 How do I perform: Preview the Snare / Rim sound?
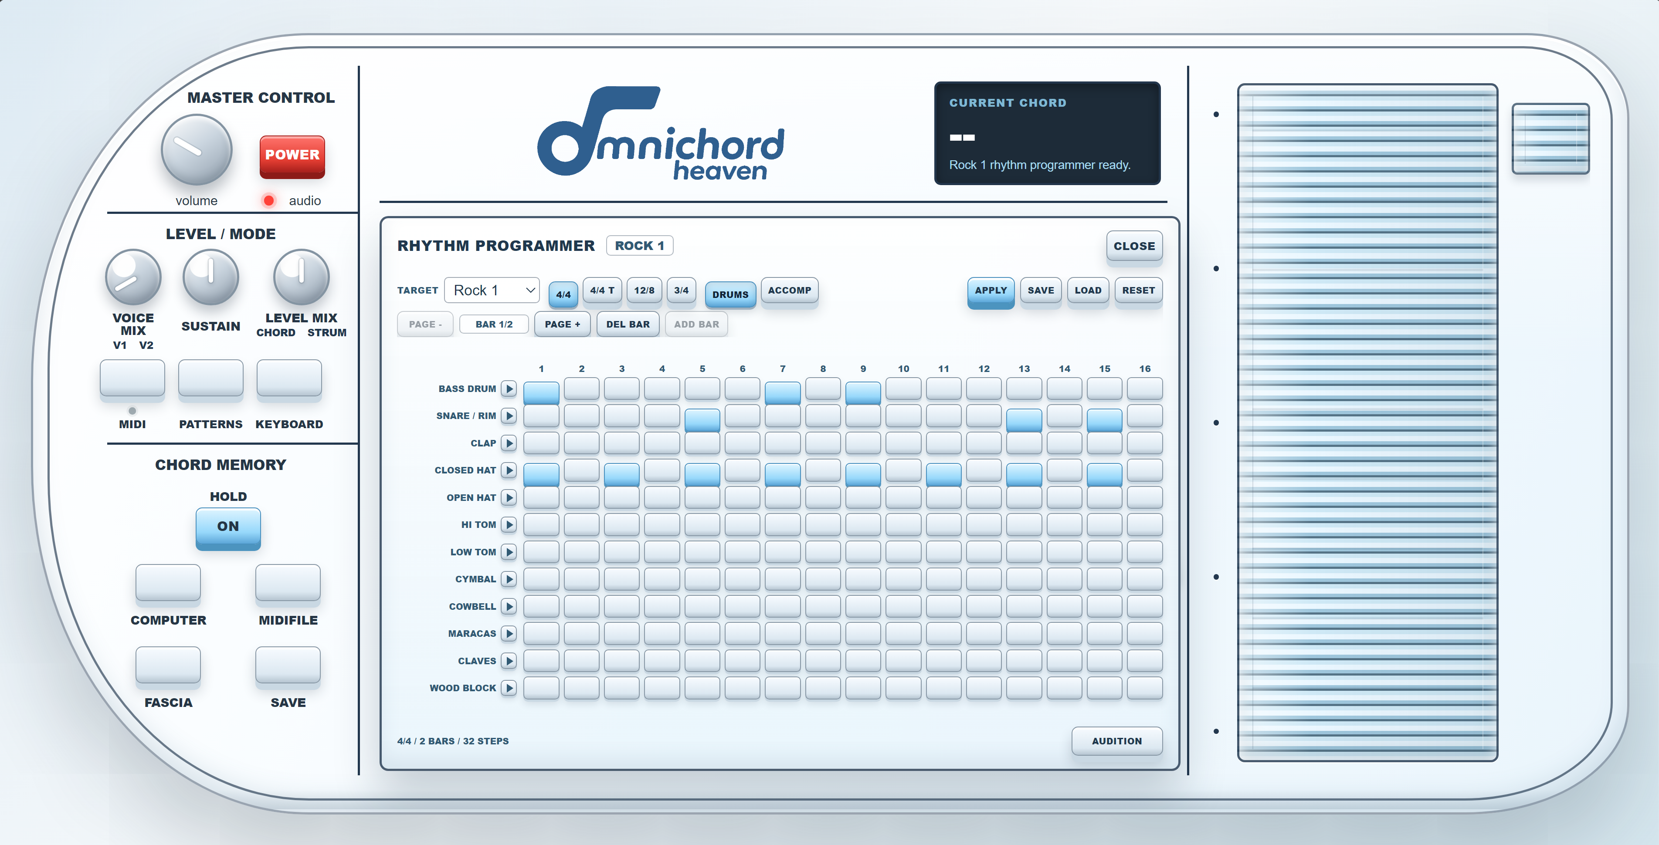[x=509, y=416]
